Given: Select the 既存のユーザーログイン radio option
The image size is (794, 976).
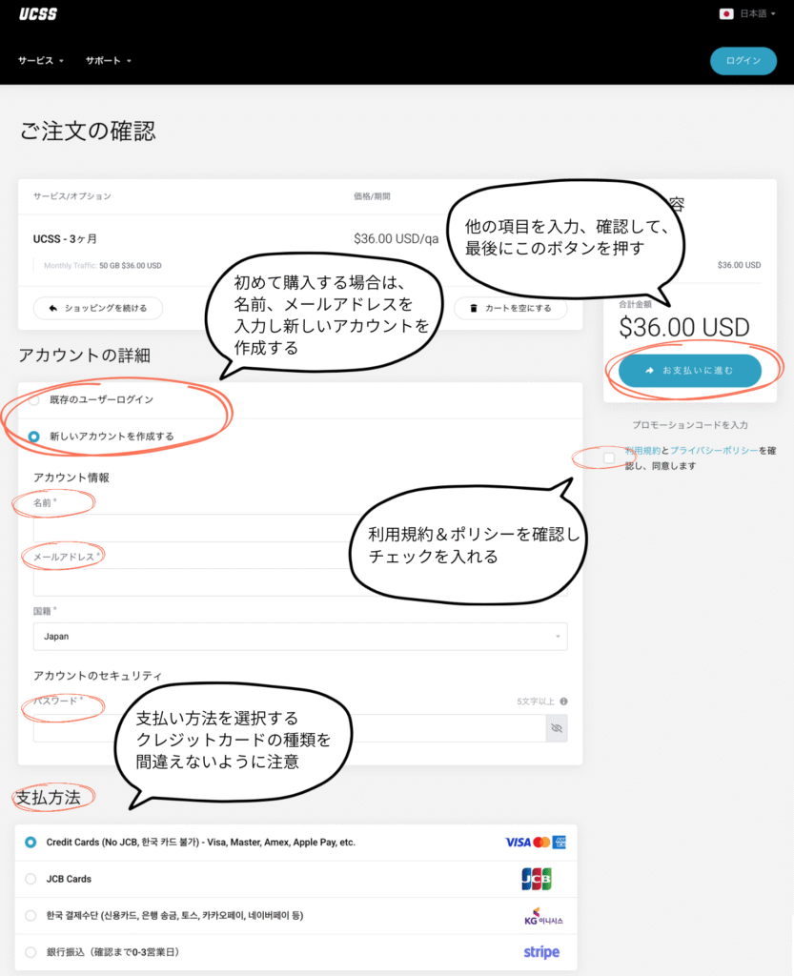Looking at the screenshot, I should click(34, 399).
